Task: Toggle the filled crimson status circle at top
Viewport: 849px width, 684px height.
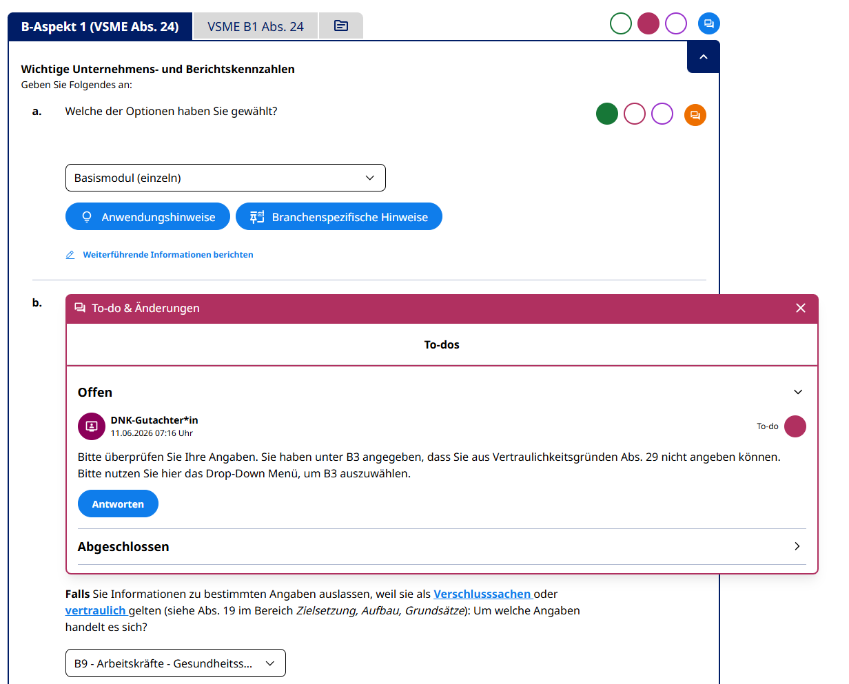Action: pyautogui.click(x=648, y=23)
